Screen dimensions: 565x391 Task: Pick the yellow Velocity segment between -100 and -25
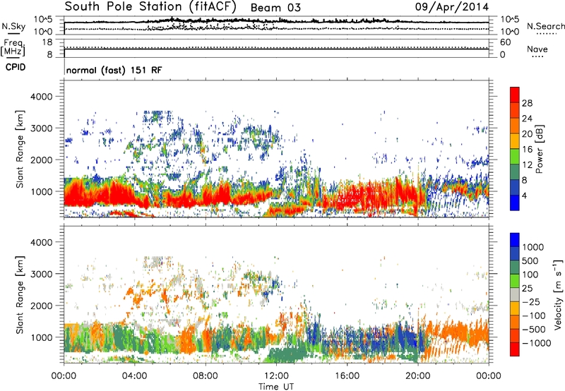pyautogui.click(x=515, y=308)
